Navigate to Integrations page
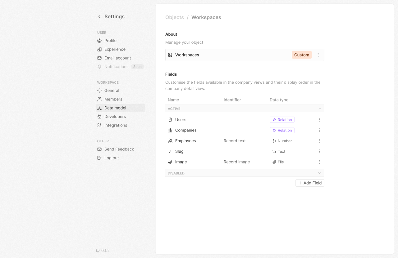398x258 pixels. click(116, 125)
